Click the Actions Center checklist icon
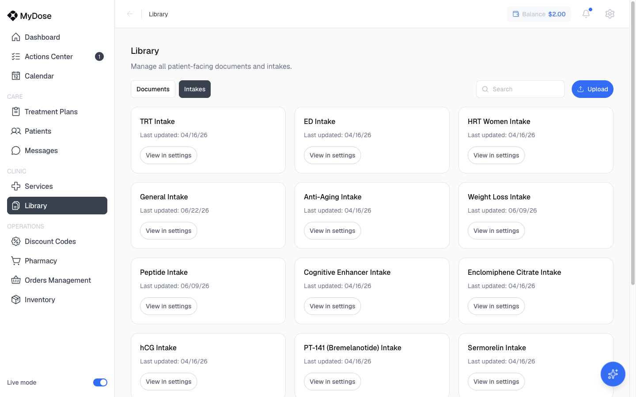Image resolution: width=636 pixels, height=397 pixels. point(16,56)
